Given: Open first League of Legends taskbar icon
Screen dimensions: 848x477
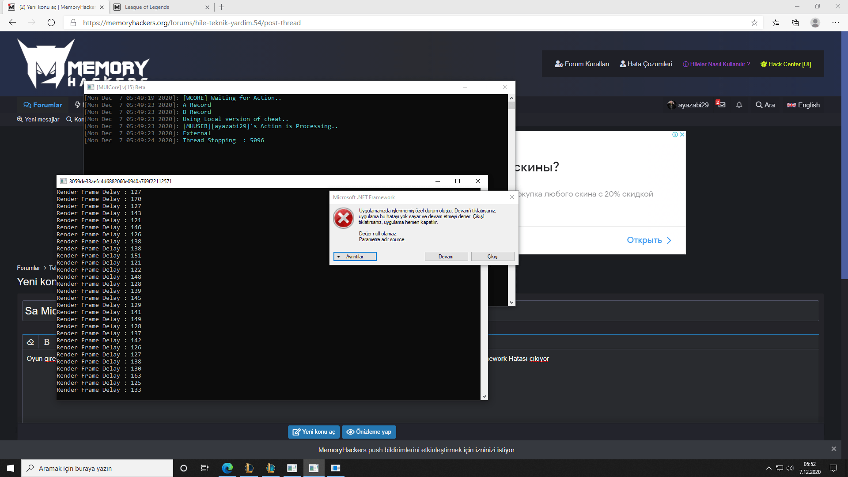Looking at the screenshot, I should click(249, 468).
